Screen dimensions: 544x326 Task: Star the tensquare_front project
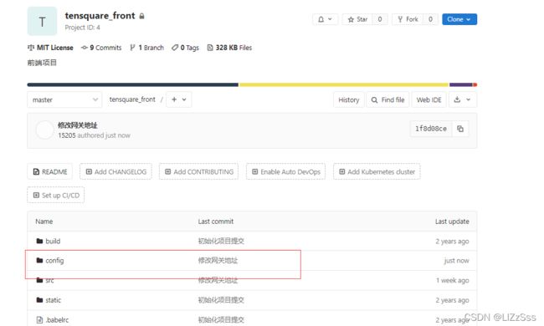[357, 19]
